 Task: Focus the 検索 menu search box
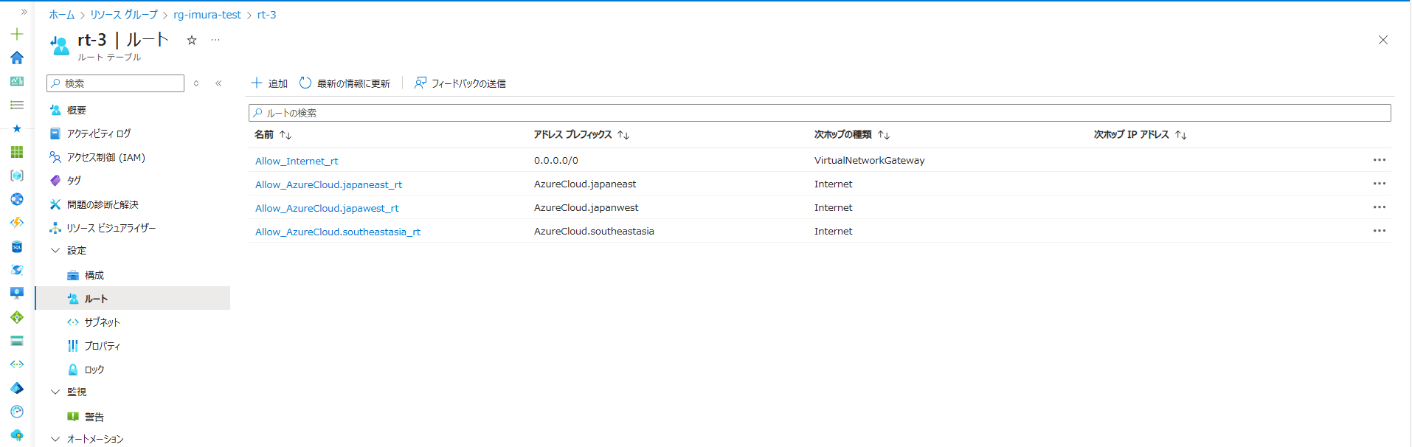[x=115, y=83]
